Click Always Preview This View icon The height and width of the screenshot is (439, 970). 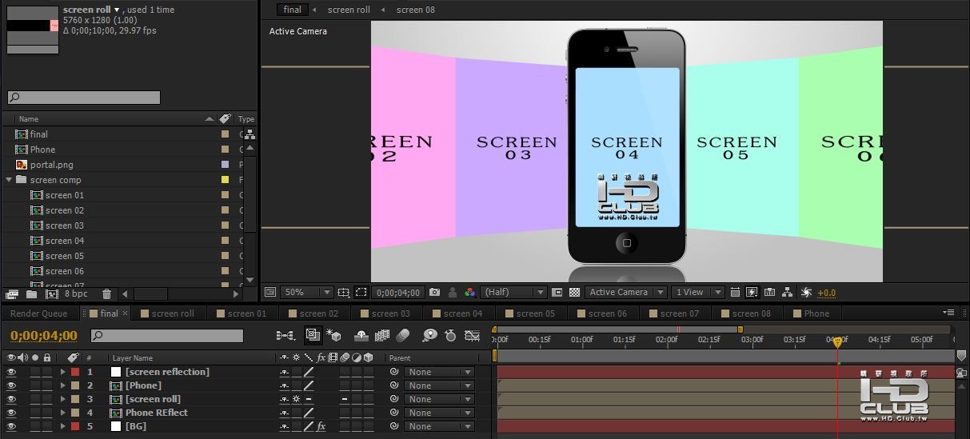tap(270, 293)
